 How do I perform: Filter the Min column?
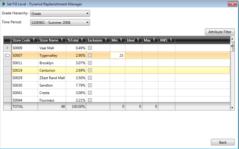(121, 40)
